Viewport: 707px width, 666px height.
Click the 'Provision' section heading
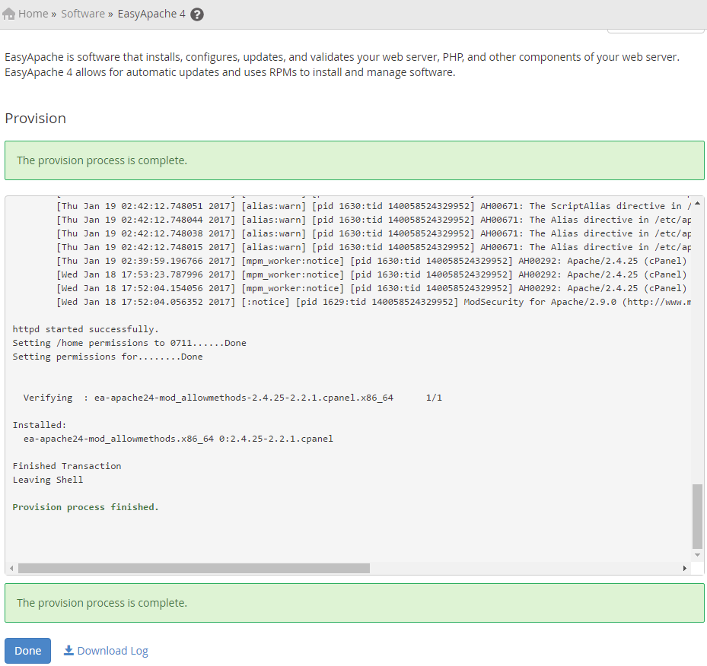pyautogui.click(x=36, y=119)
